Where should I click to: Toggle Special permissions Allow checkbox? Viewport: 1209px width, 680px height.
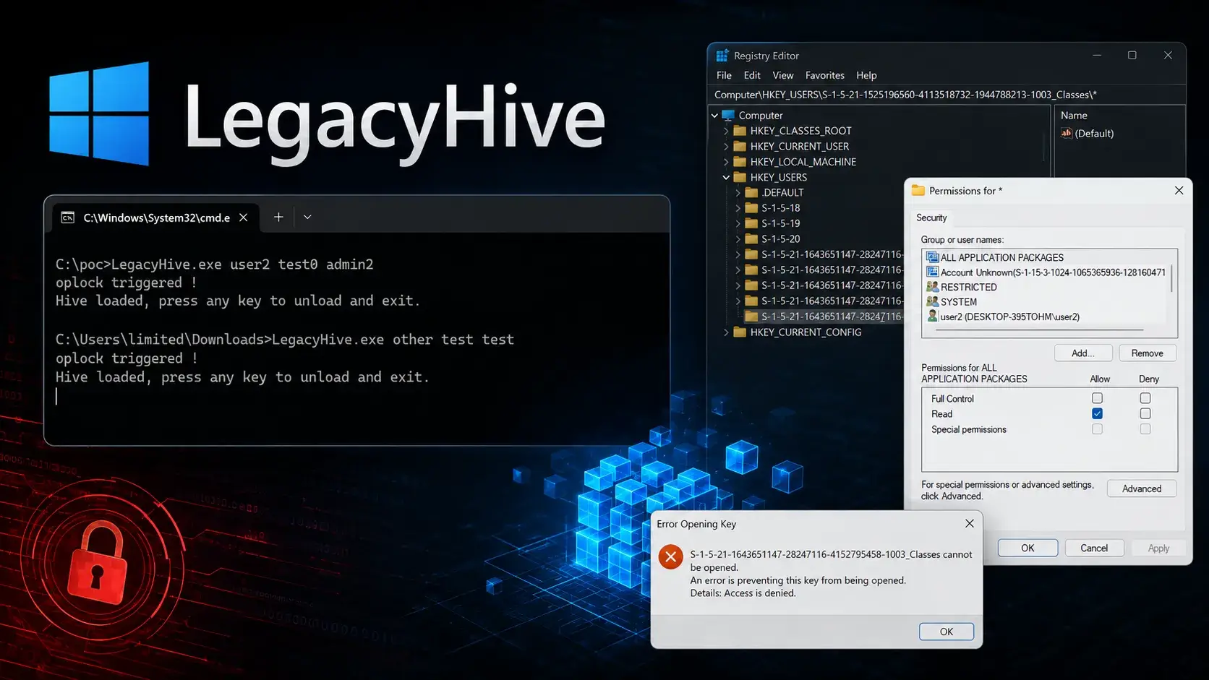1097,429
